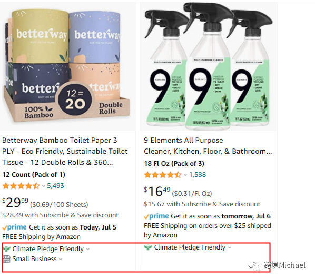
Task: Open rating breakdown arrow next to 5,493
Action: [43, 186]
